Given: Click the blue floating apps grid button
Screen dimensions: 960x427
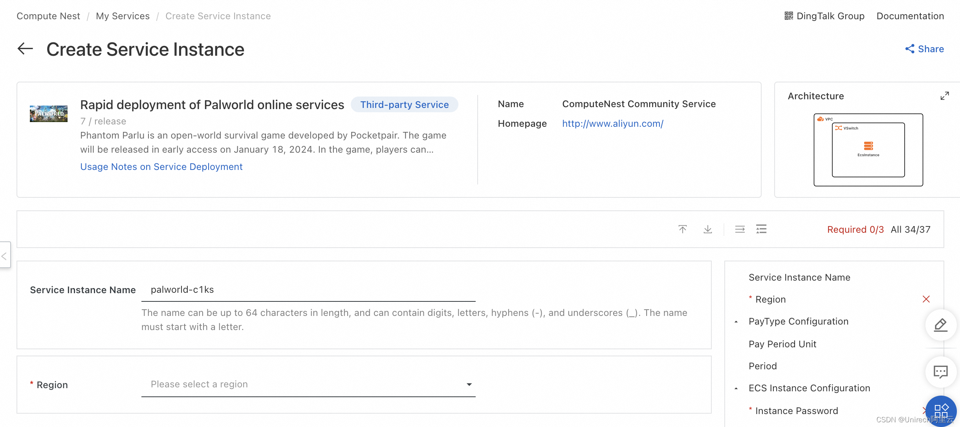Looking at the screenshot, I should [941, 411].
